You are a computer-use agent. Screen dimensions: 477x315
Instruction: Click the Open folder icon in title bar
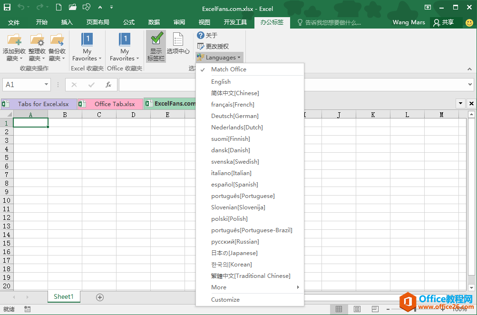pos(72,7)
